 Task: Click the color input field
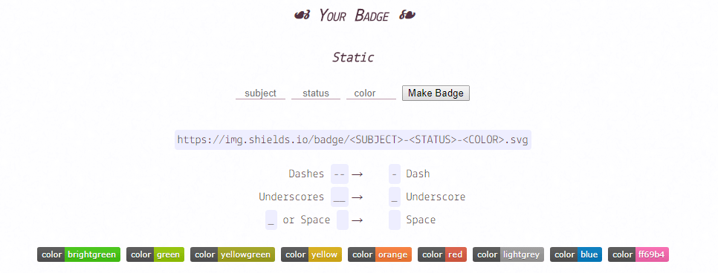pyautogui.click(x=371, y=93)
